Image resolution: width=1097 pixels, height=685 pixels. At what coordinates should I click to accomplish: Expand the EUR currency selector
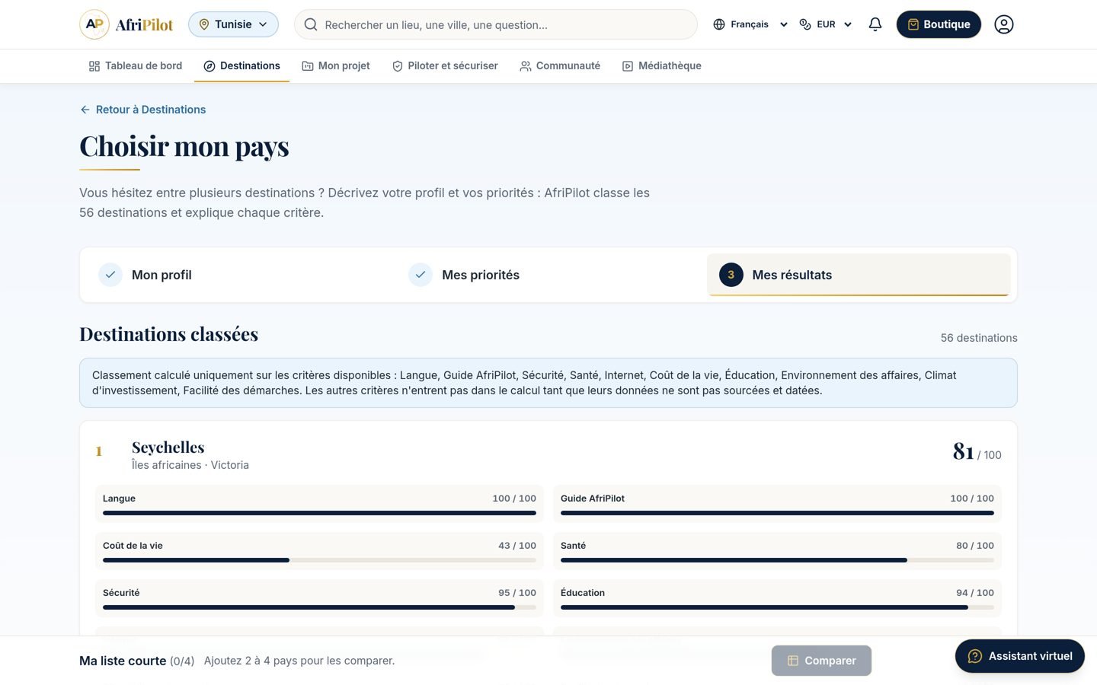point(826,24)
